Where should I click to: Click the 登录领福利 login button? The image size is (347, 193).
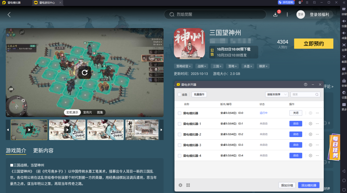315,14
